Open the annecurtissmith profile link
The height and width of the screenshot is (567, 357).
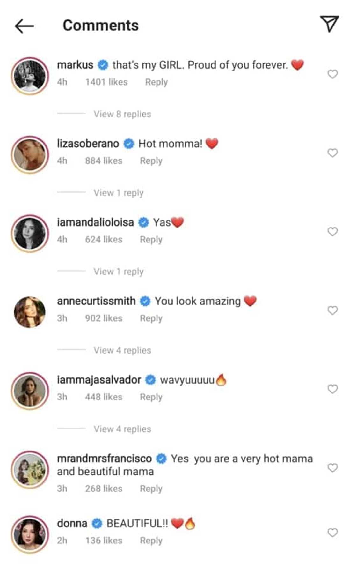tap(96, 301)
